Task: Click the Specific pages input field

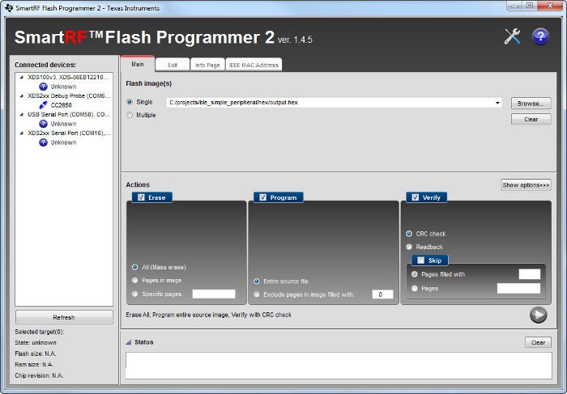Action: 214,294
